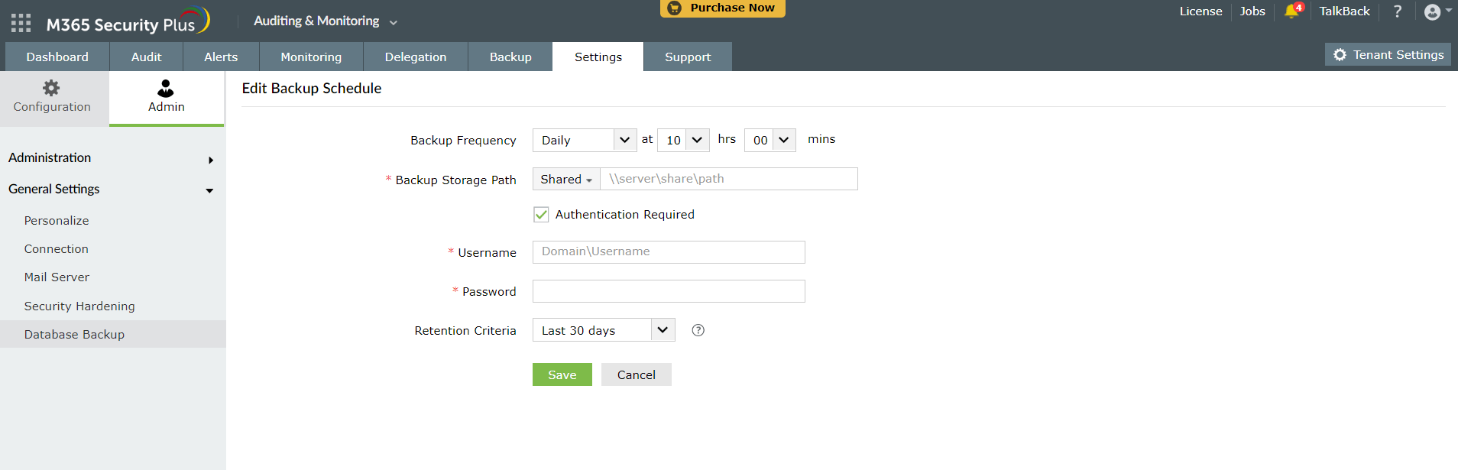Click the Tenant Settings gear button
Image resolution: width=1458 pixels, height=470 pixels.
pos(1388,55)
